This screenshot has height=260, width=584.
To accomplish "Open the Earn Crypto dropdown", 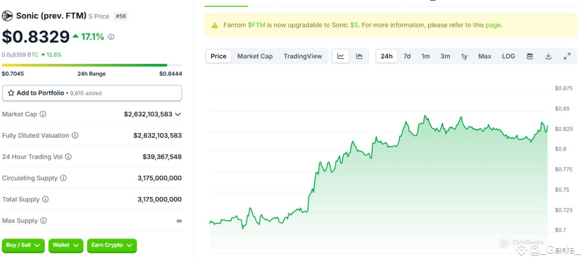I will 112,245.
